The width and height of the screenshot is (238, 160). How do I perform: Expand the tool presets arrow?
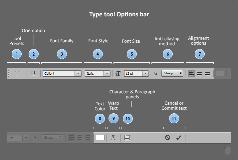coord(24,73)
